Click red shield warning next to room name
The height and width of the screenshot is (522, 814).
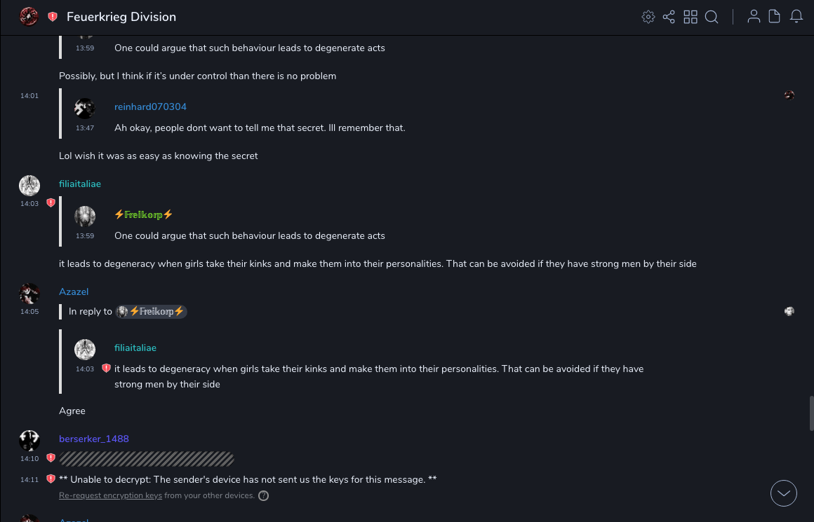[x=53, y=17]
